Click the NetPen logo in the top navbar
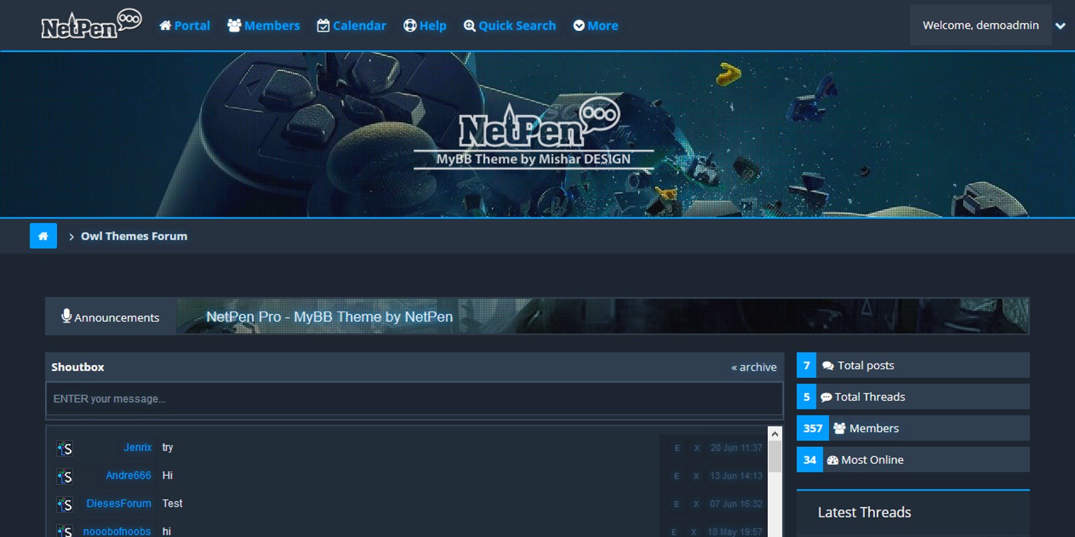Image resolution: width=1075 pixels, height=537 pixels. [x=91, y=25]
